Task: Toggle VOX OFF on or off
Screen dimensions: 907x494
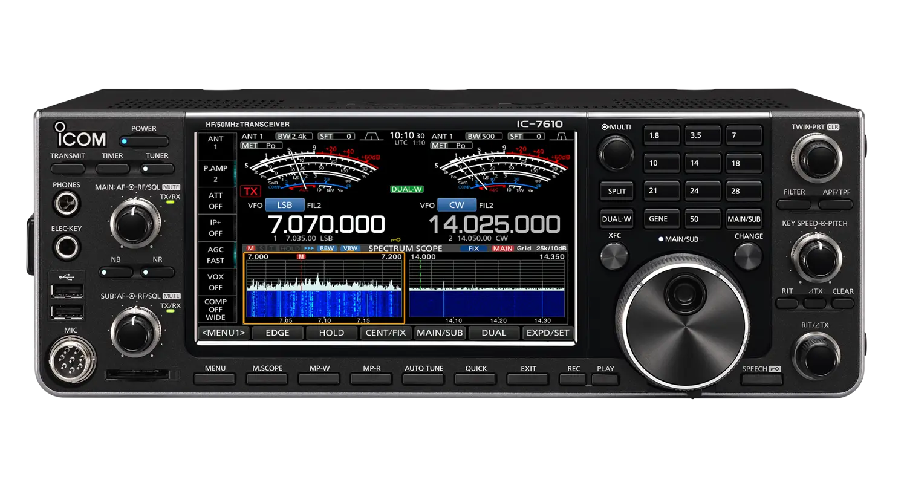Action: coord(216,281)
